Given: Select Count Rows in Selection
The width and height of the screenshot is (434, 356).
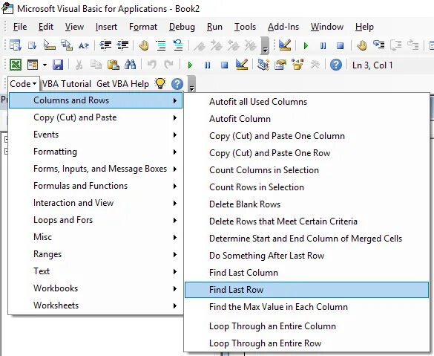Looking at the screenshot, I should (x=306, y=187).
